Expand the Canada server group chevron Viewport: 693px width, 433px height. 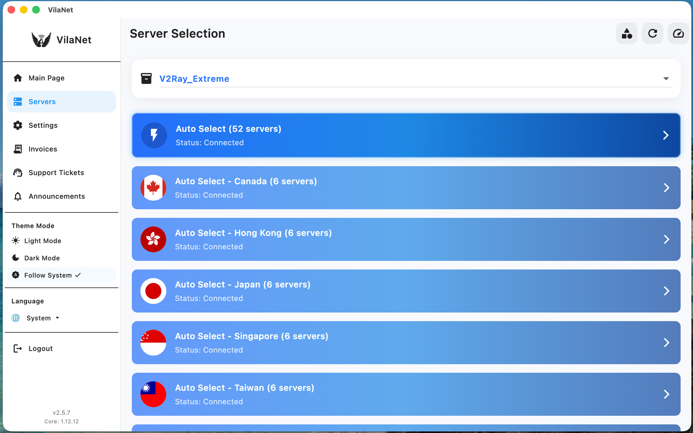tap(666, 188)
